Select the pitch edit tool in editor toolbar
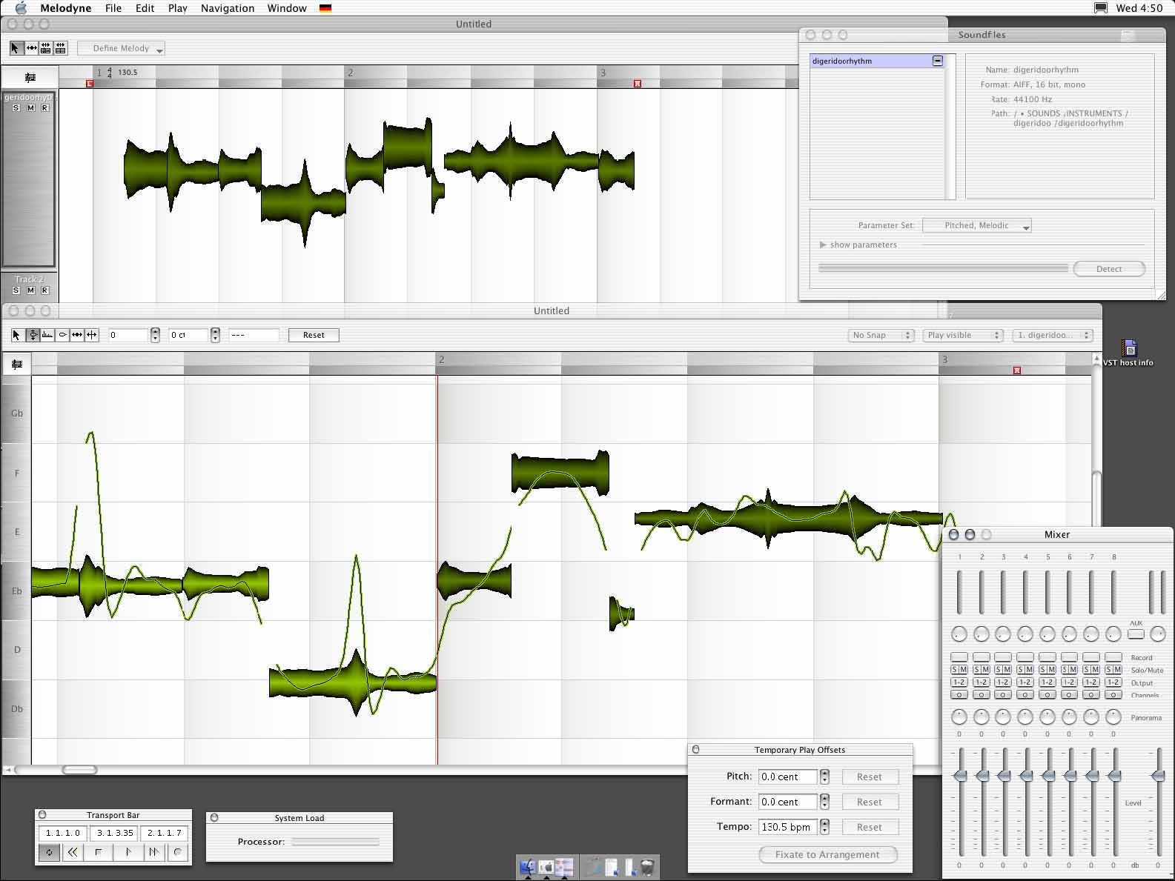1175x881 pixels. coord(33,335)
